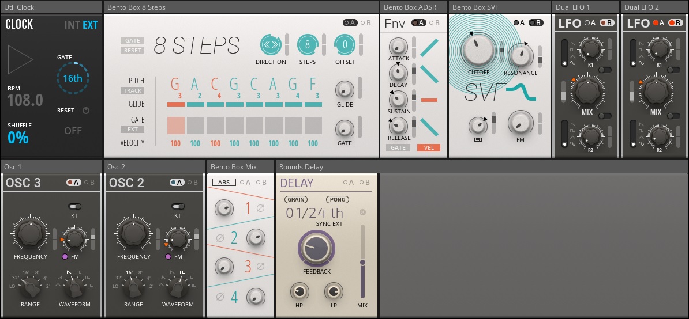This screenshot has width=689, height=319.
Task: Click the Delay HP filter knob
Action: pyautogui.click(x=299, y=292)
